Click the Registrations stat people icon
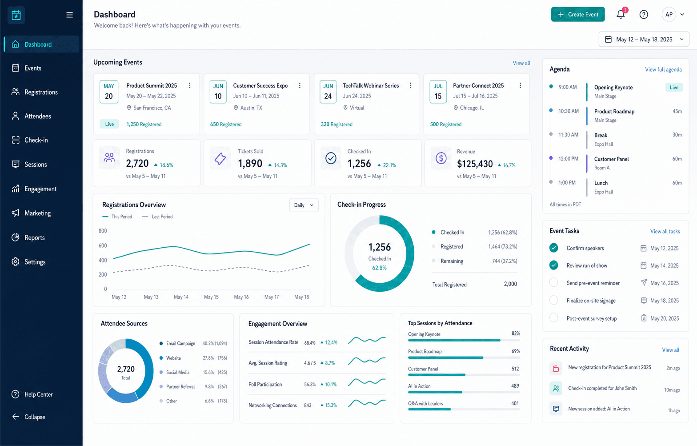The height and width of the screenshot is (446, 697). [x=109, y=157]
